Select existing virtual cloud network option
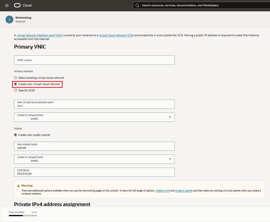The width and height of the screenshot is (270, 222). (x=16, y=78)
